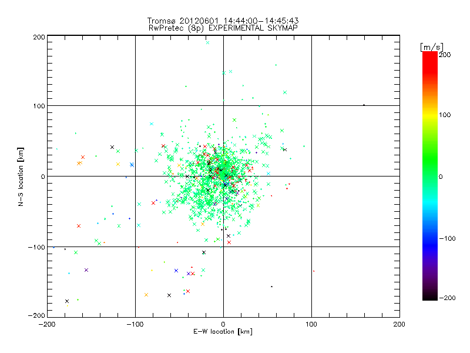Click the purple X marker in the lower-left quadrant

(86, 270)
